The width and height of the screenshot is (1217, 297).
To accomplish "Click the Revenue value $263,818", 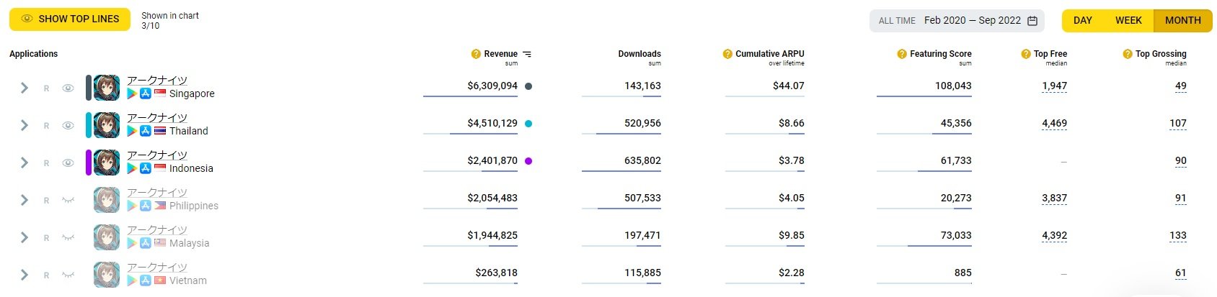I will click(x=496, y=273).
